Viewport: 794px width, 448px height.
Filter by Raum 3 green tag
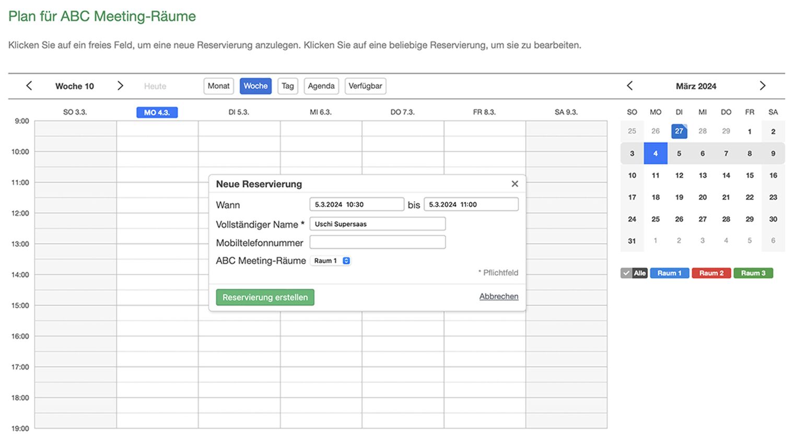[x=753, y=273]
